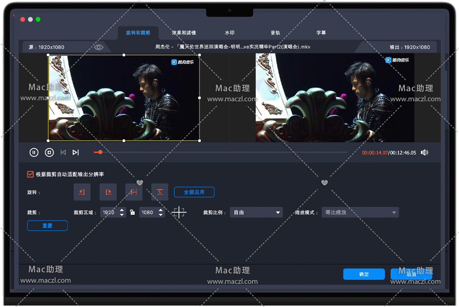Toggle the crop aspect ratio lock
Screen dimensions: 459x307
point(132,213)
